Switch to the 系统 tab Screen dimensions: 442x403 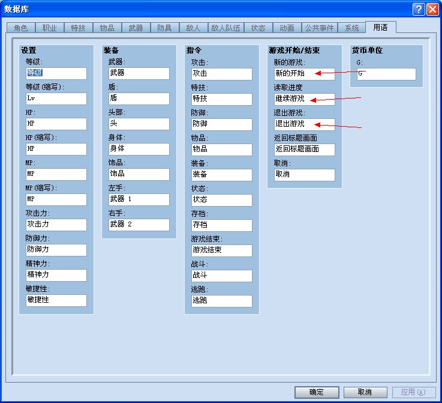coord(351,28)
